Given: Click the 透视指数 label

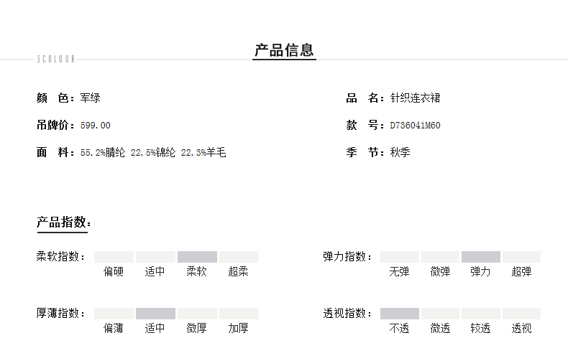Looking at the screenshot, I should 347,313.
